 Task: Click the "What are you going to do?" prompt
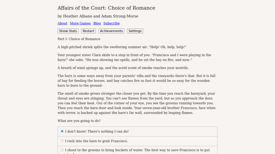[x=79, y=121]
